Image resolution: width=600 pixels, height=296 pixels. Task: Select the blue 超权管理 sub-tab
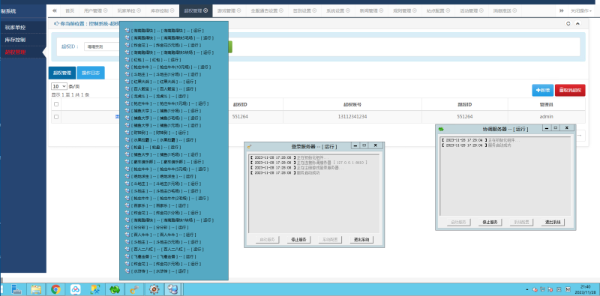pyautogui.click(x=62, y=73)
